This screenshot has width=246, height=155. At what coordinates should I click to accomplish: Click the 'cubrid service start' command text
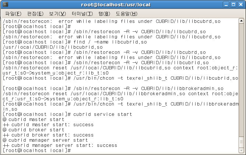(x=103, y=114)
